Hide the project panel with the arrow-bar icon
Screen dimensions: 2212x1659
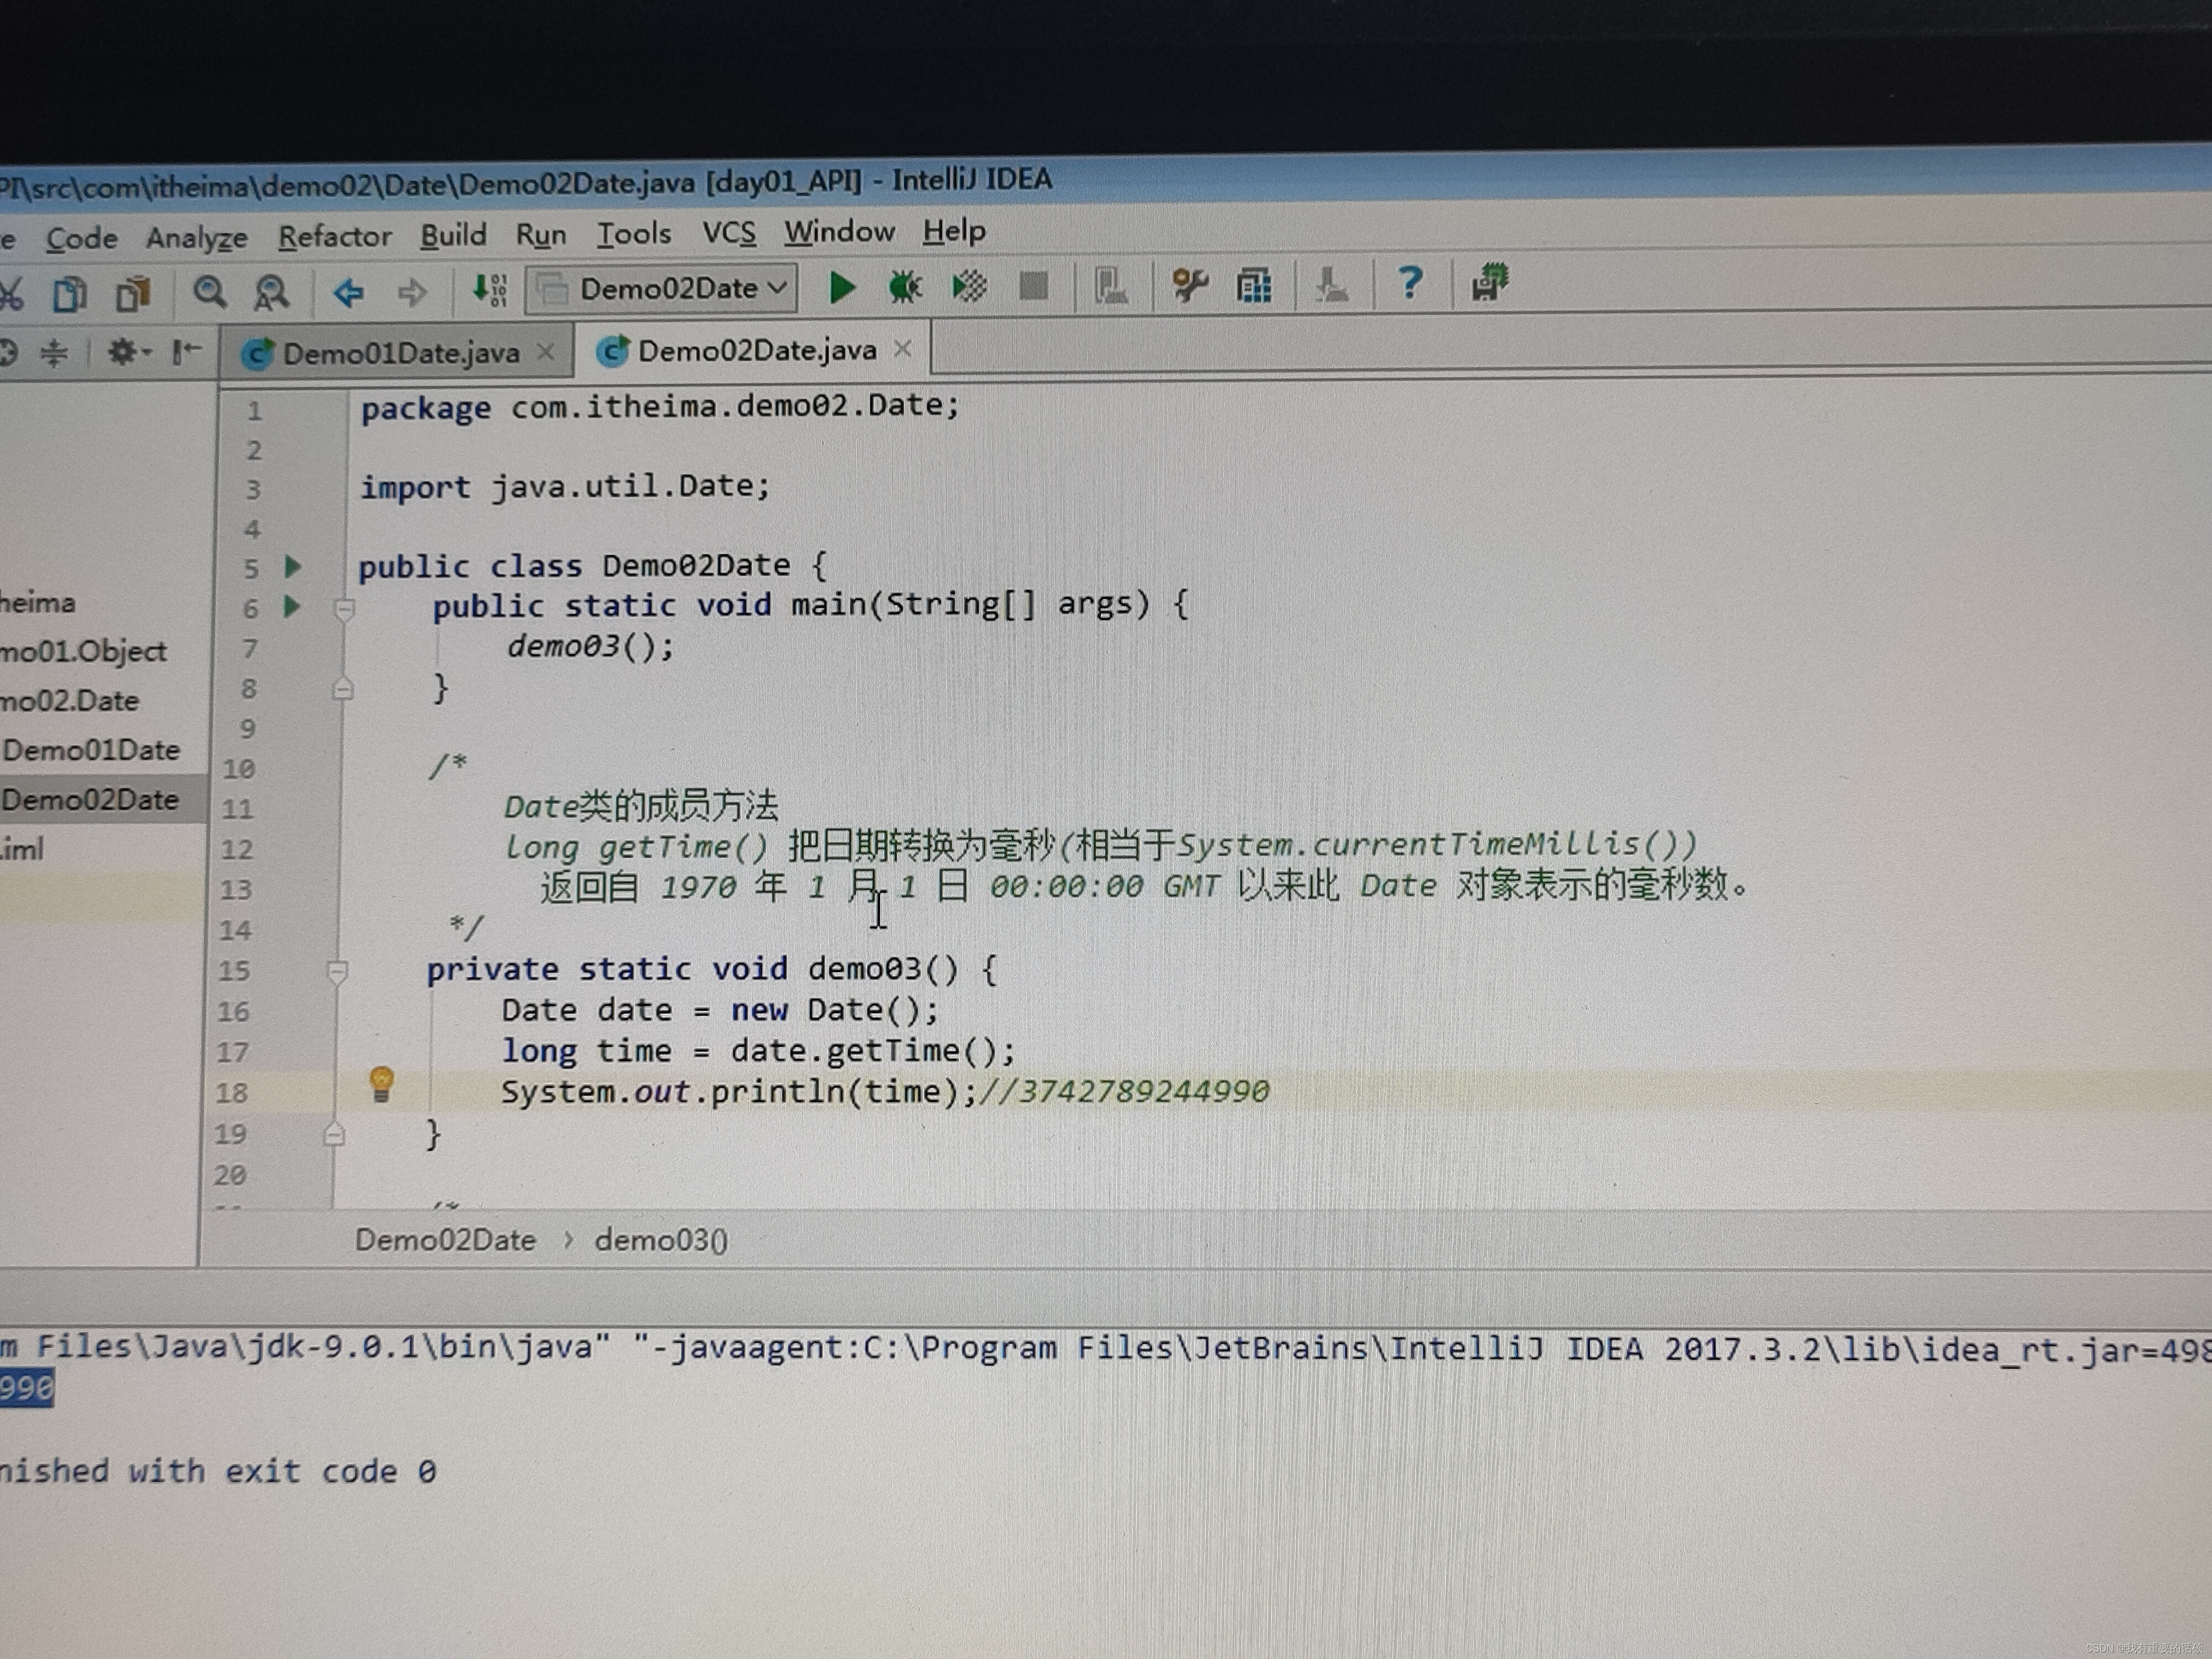[x=186, y=351]
